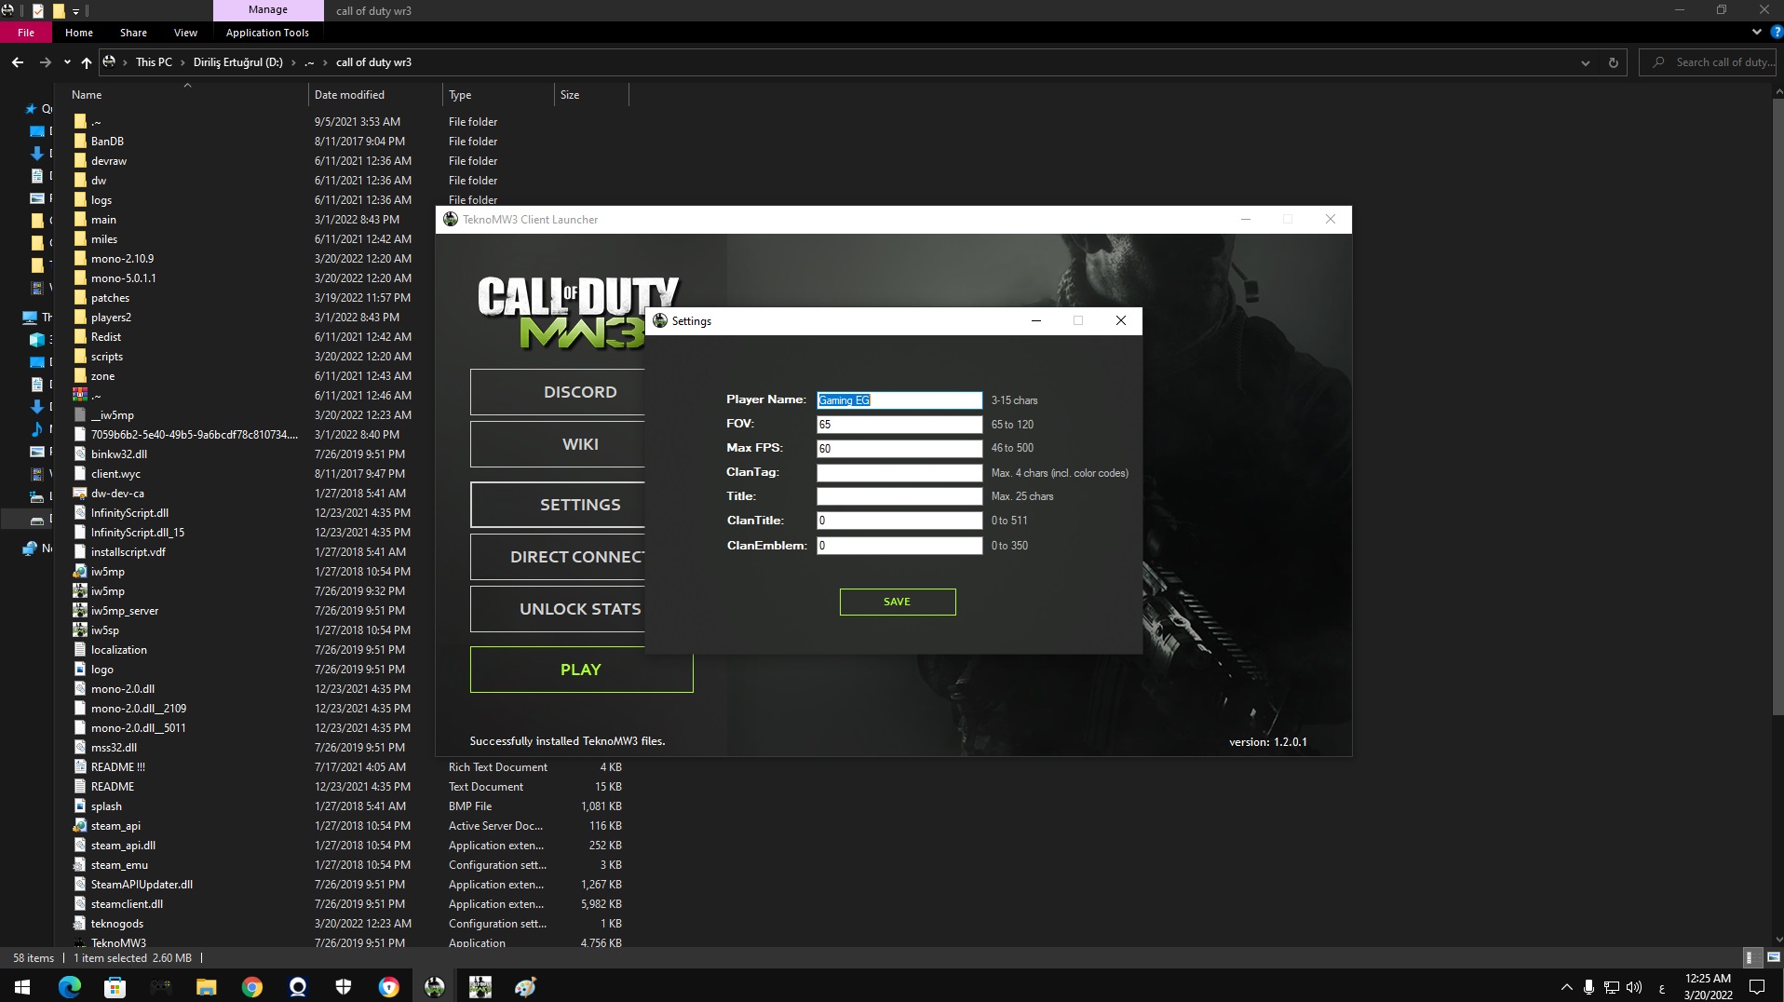Image resolution: width=1784 pixels, height=1002 pixels.
Task: Select the dw-dev-ca certificate file icon
Action: pyautogui.click(x=80, y=494)
